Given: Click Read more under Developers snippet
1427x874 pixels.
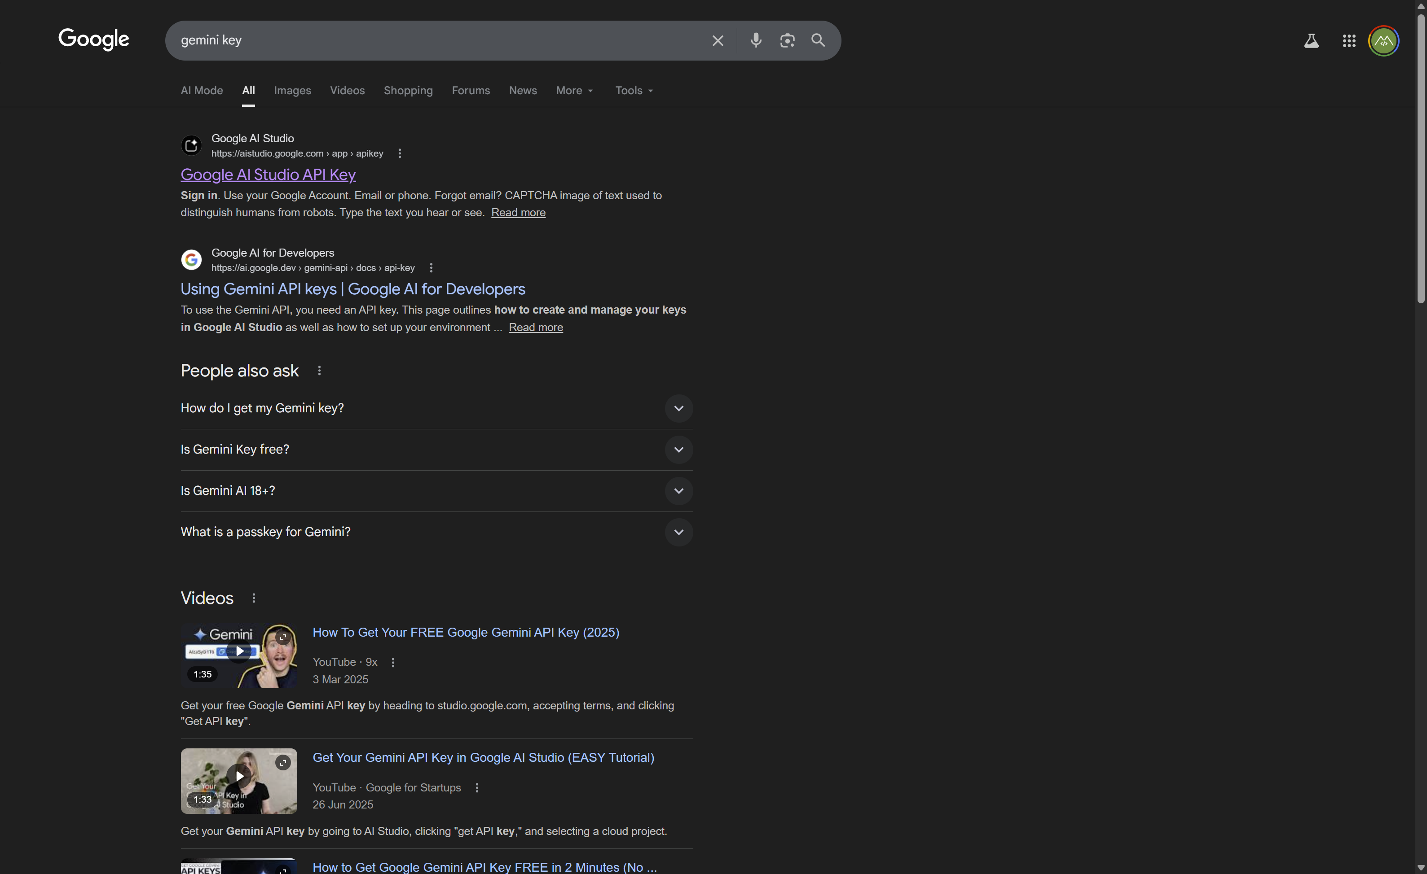Looking at the screenshot, I should click(x=536, y=327).
